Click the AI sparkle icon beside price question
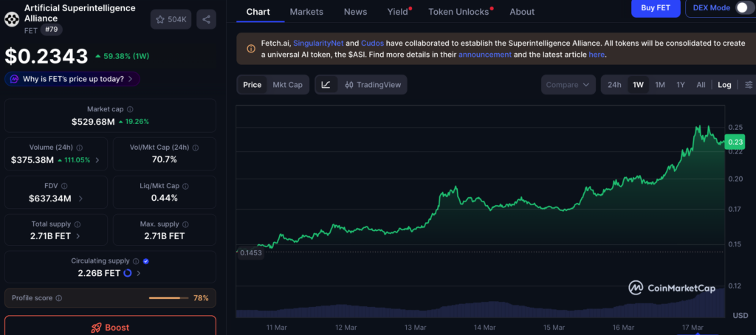Image resolution: width=756 pixels, height=335 pixels. click(x=15, y=78)
